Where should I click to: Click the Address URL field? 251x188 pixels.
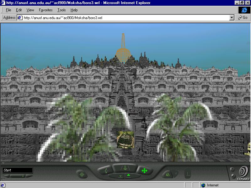pyautogui.click(x=125, y=18)
